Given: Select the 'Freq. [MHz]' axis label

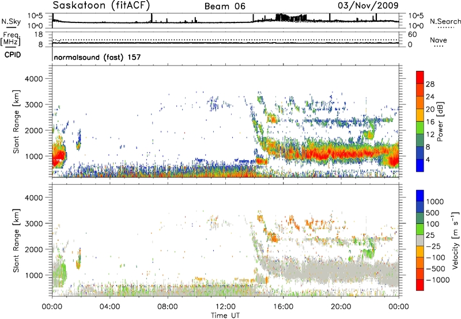Looking at the screenshot, I should pyautogui.click(x=10, y=39).
